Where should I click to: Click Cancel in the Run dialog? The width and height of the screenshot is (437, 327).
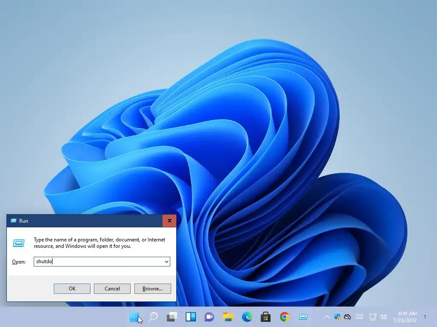click(x=112, y=289)
